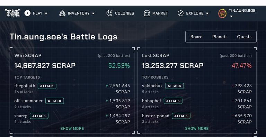Attack thegoliath from top targets
The height and width of the screenshot is (137, 266).
[x=47, y=86]
